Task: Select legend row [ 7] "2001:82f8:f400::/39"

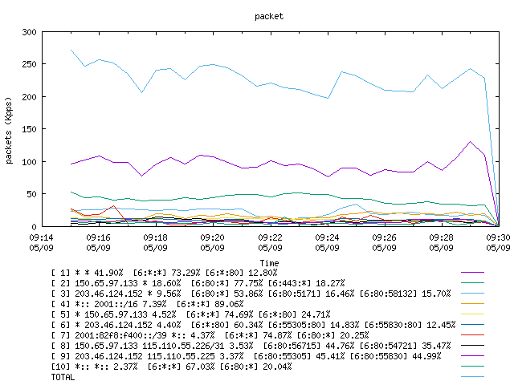Action: [x=210, y=335]
